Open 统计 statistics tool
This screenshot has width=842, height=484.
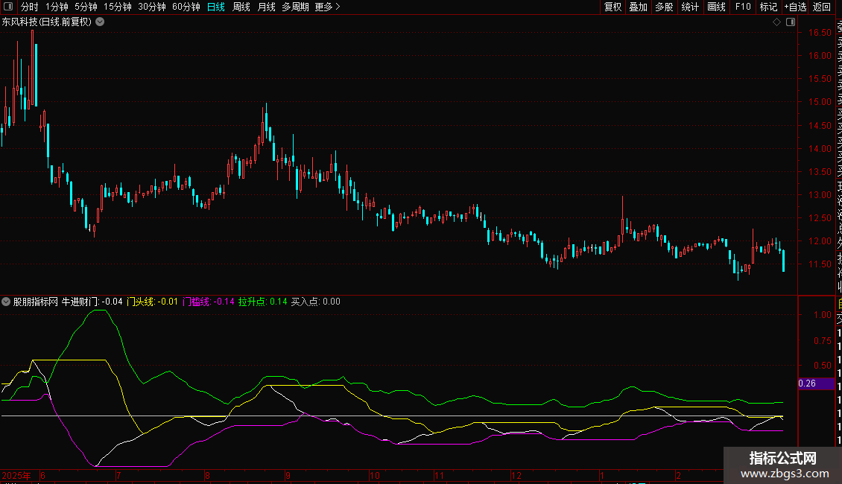pyautogui.click(x=690, y=7)
